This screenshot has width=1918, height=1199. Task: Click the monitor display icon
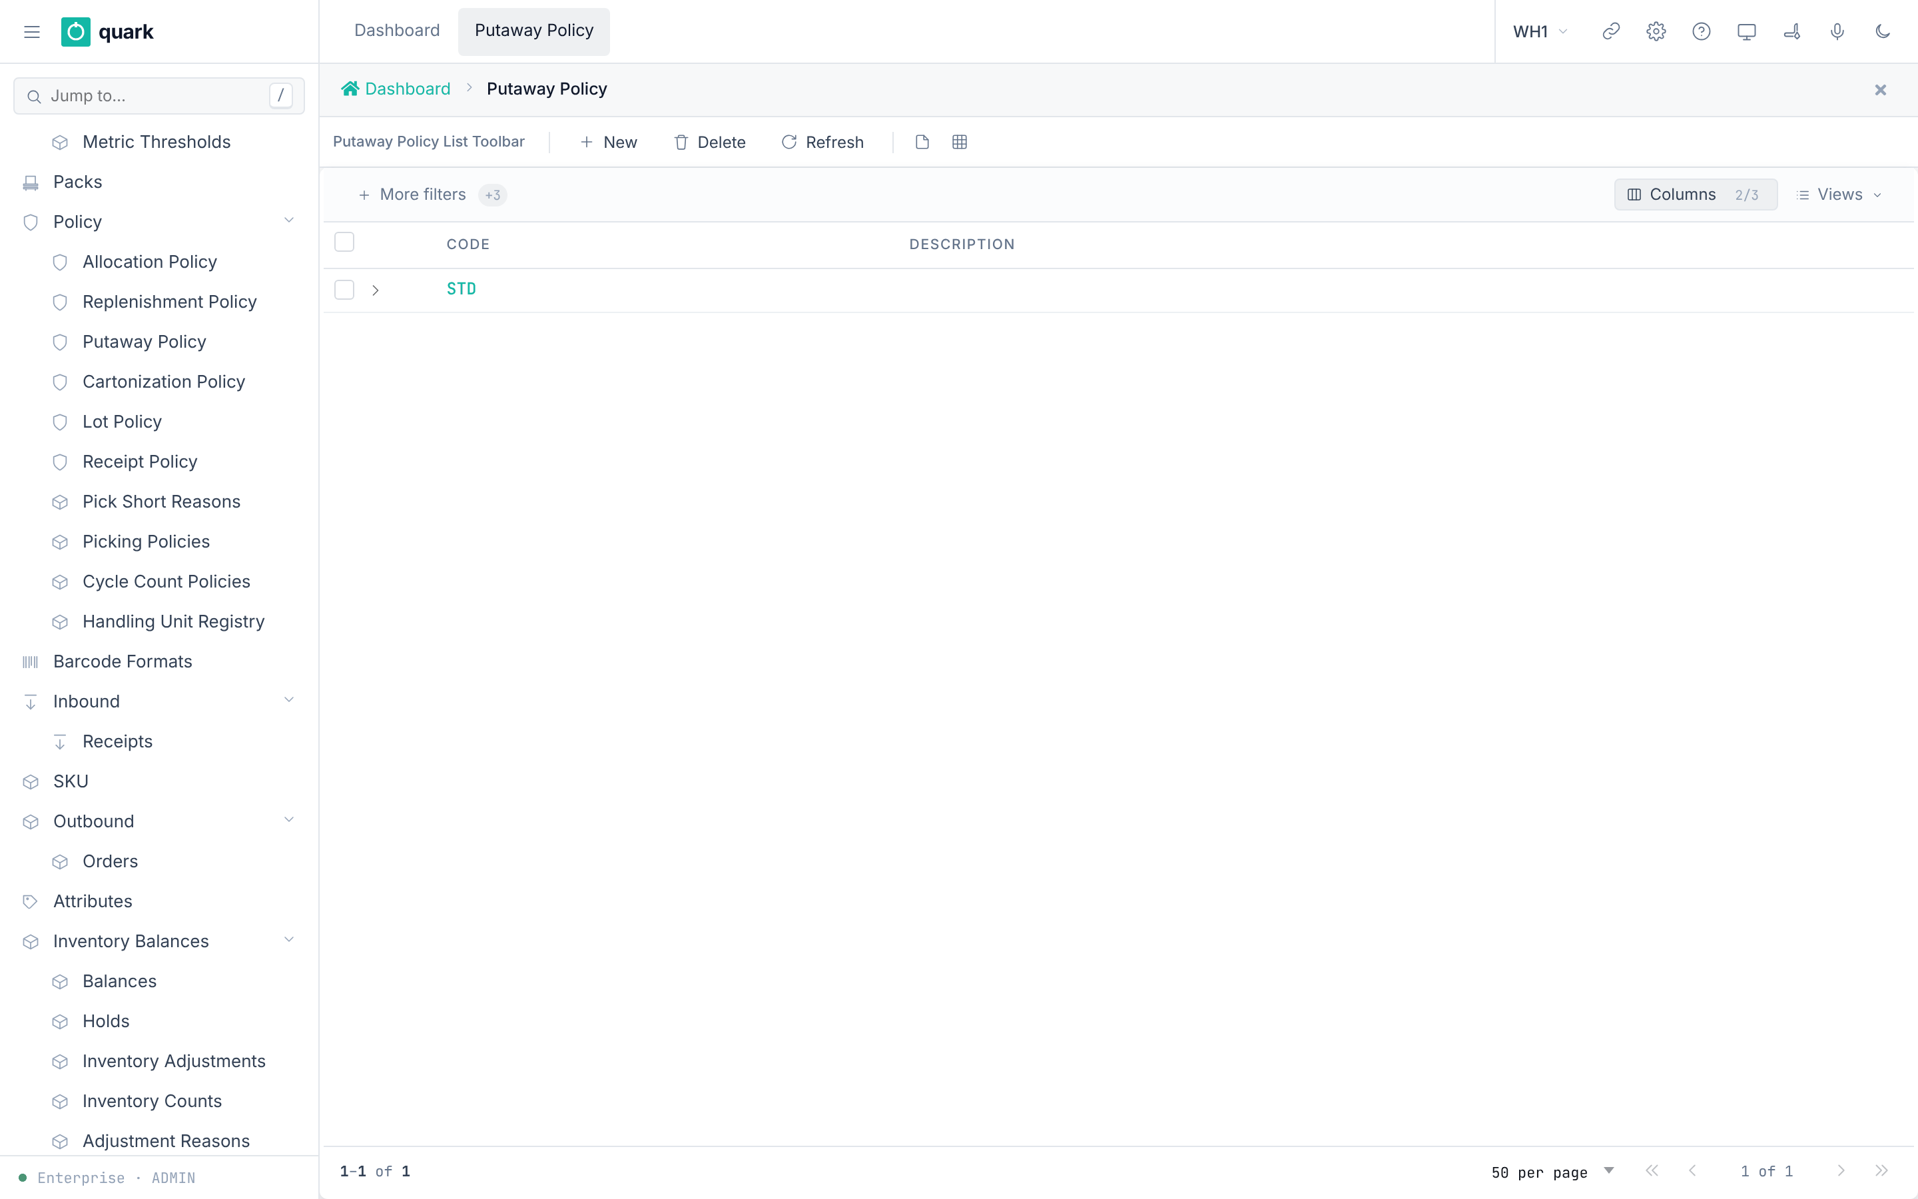1746,32
